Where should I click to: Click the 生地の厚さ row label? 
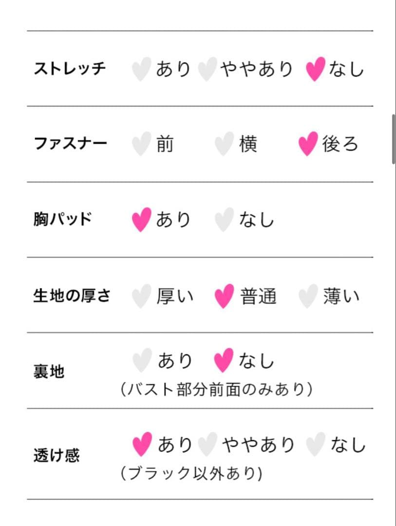click(72, 296)
